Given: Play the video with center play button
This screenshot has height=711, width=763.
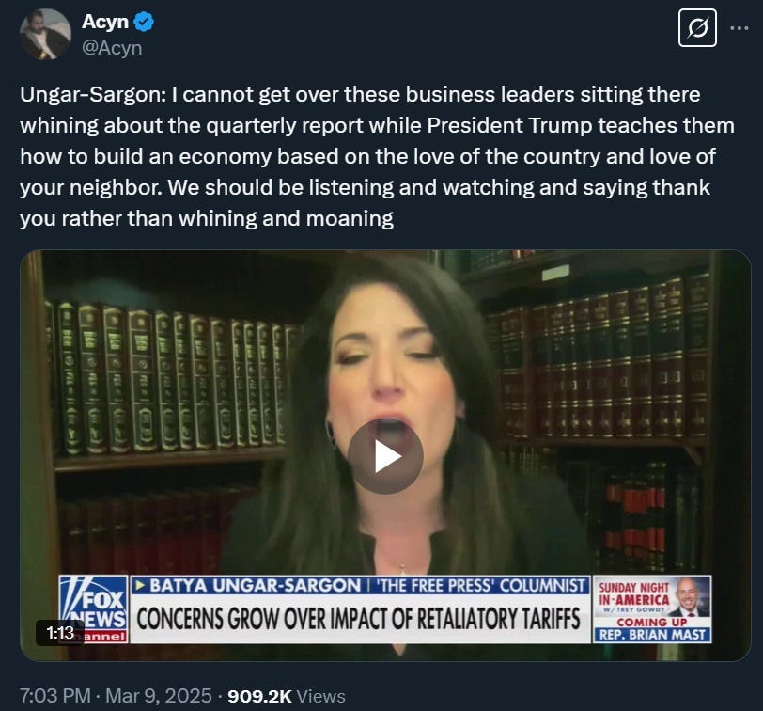Looking at the screenshot, I should click(x=385, y=456).
